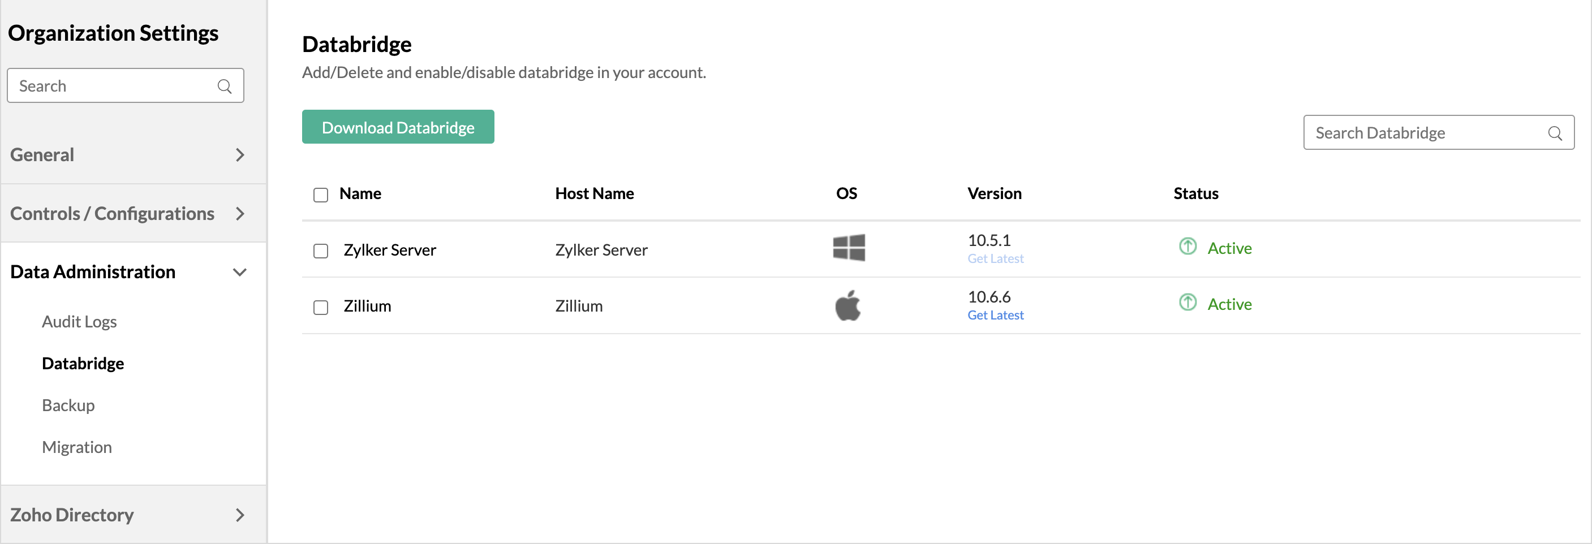Expand Controls / Configurations chevron
The height and width of the screenshot is (544, 1592).
240,214
